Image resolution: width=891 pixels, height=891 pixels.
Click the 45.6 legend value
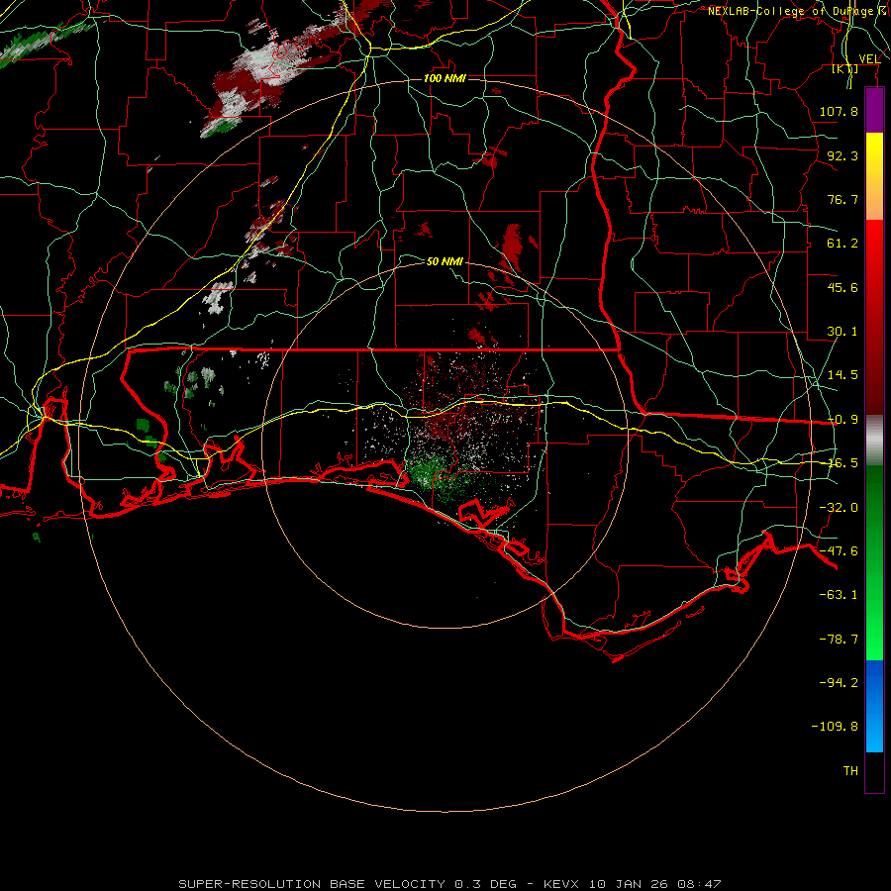[842, 287]
